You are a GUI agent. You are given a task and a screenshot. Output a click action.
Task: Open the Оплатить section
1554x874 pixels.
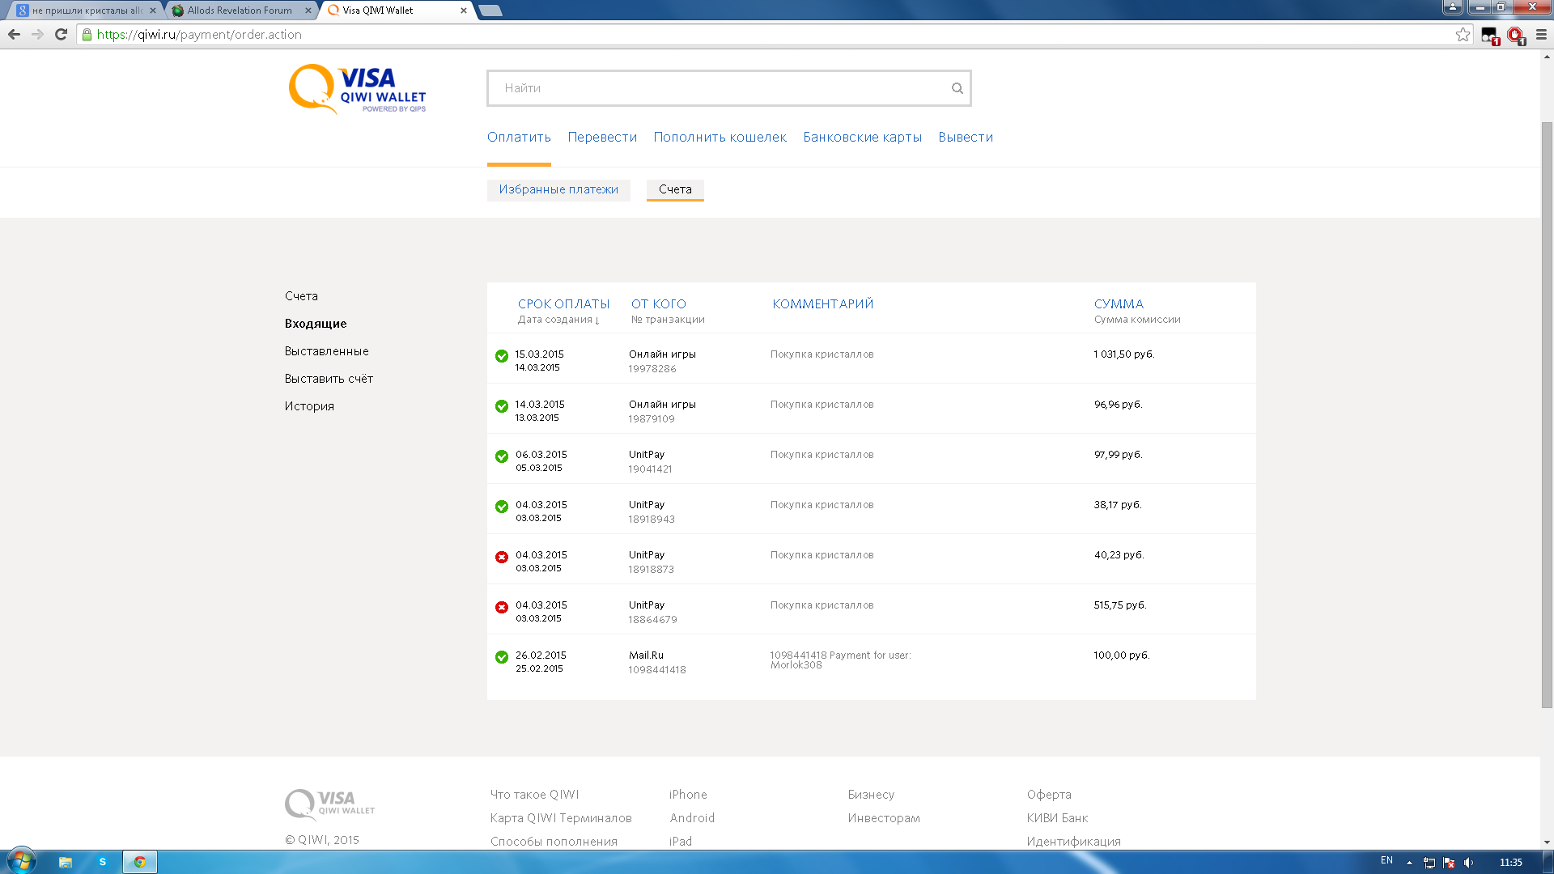pos(519,138)
